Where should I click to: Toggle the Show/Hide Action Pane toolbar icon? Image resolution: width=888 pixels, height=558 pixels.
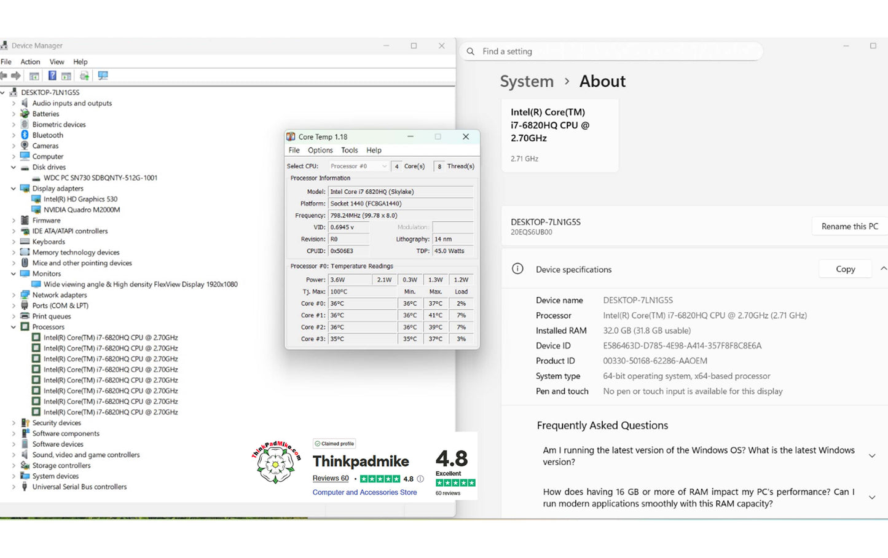[x=66, y=76]
